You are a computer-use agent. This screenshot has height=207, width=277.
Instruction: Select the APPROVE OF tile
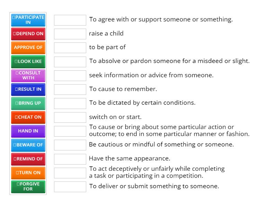pos(28,48)
